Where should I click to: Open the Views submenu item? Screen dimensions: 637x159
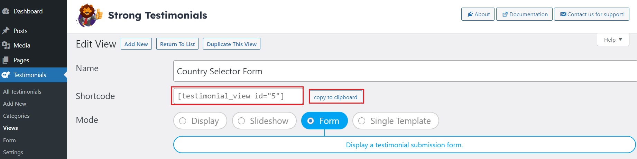point(10,128)
